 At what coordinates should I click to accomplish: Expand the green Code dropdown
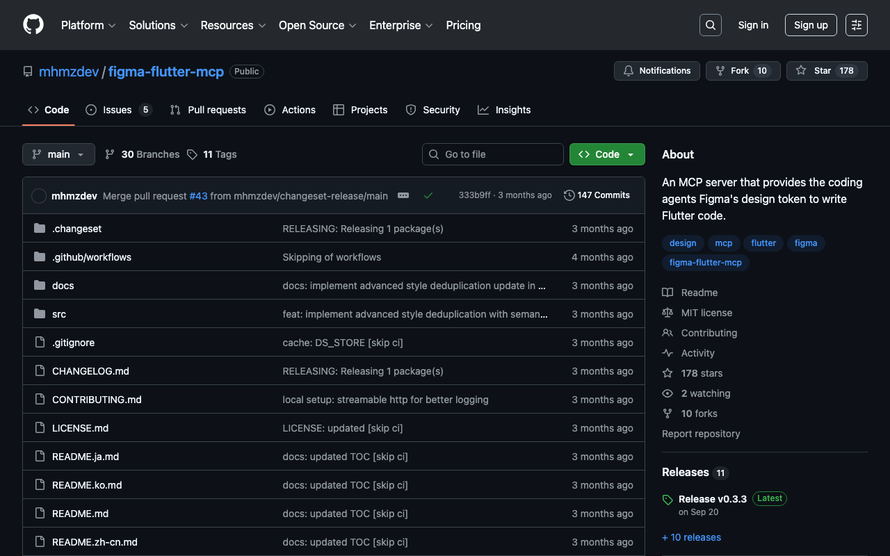tap(606, 154)
